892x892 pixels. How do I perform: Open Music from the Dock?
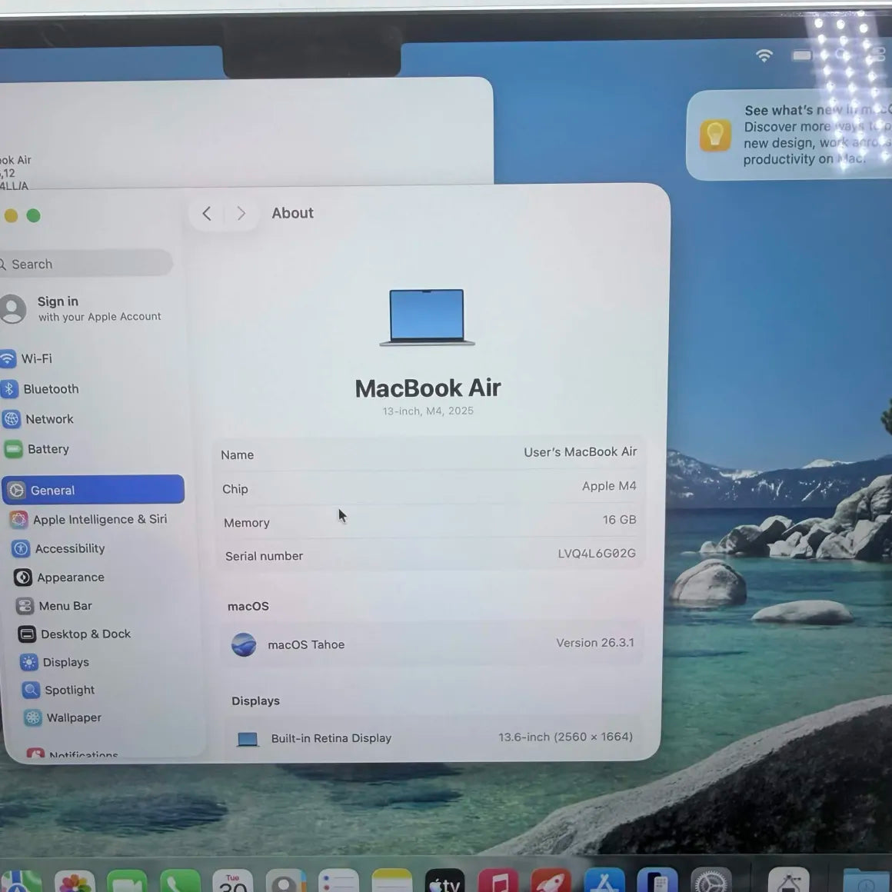point(498,880)
